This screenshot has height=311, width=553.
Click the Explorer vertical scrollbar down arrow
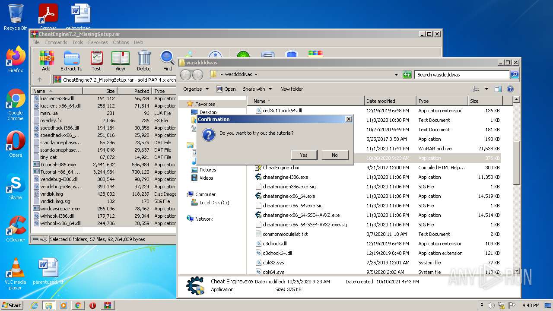[516, 271]
